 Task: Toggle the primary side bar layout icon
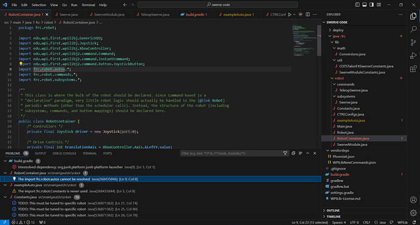(x=357, y=4)
